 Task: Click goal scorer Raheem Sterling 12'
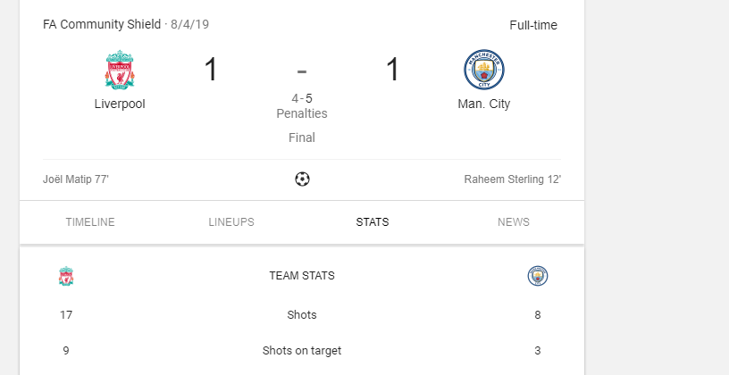click(512, 179)
